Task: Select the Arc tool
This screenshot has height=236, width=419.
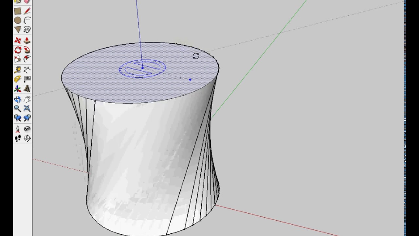Action: click(27, 20)
